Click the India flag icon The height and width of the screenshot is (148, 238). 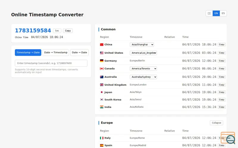101,107
